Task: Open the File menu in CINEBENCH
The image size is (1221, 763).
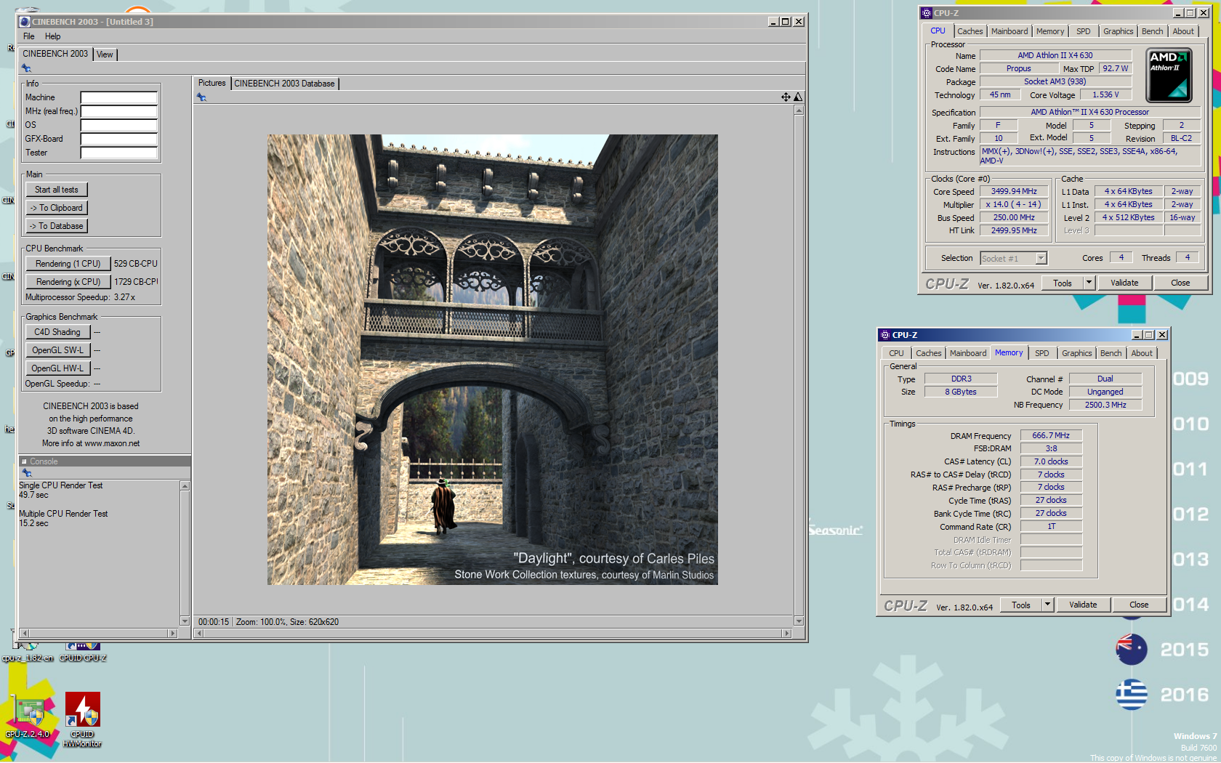Action: click(x=29, y=36)
